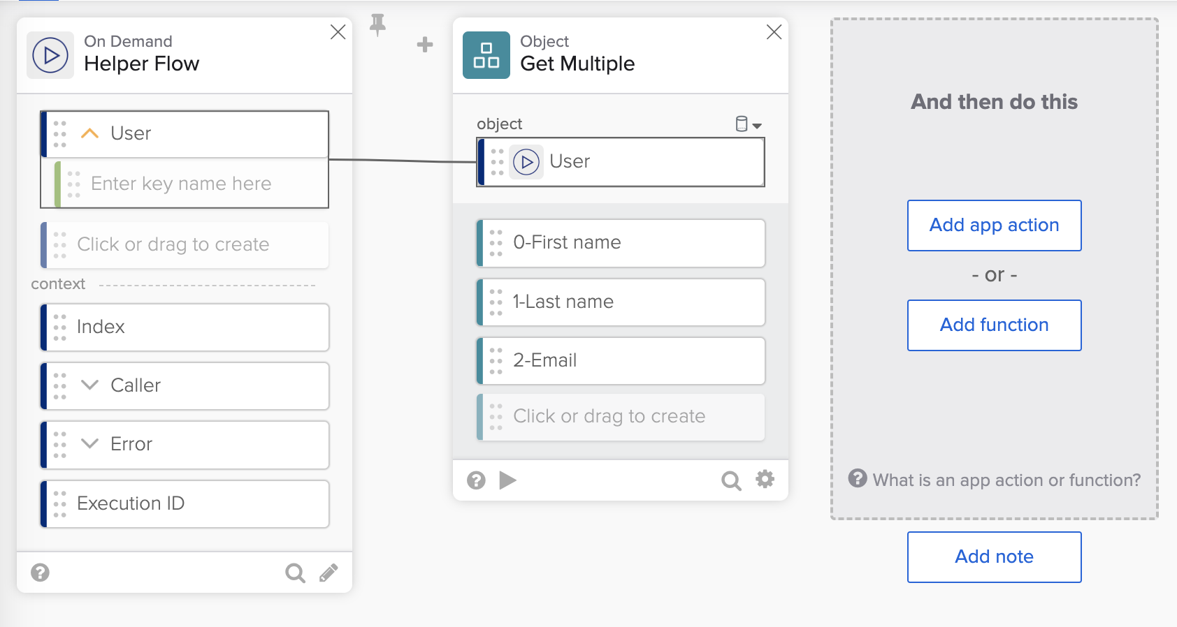The image size is (1177, 627).
Task: Click the 'Enter key name here' field
Action: point(196,184)
